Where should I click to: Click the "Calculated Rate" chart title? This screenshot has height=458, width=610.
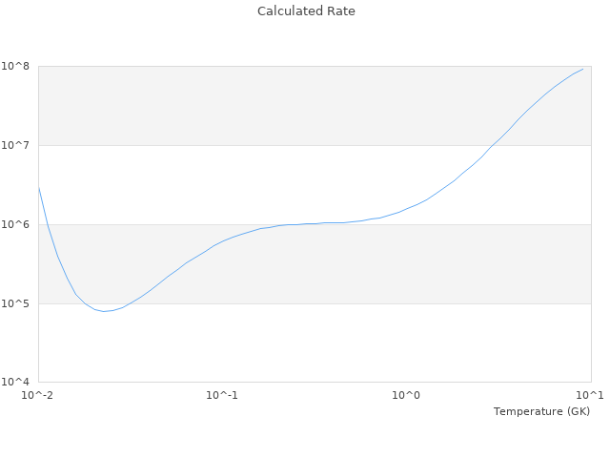pos(305,11)
